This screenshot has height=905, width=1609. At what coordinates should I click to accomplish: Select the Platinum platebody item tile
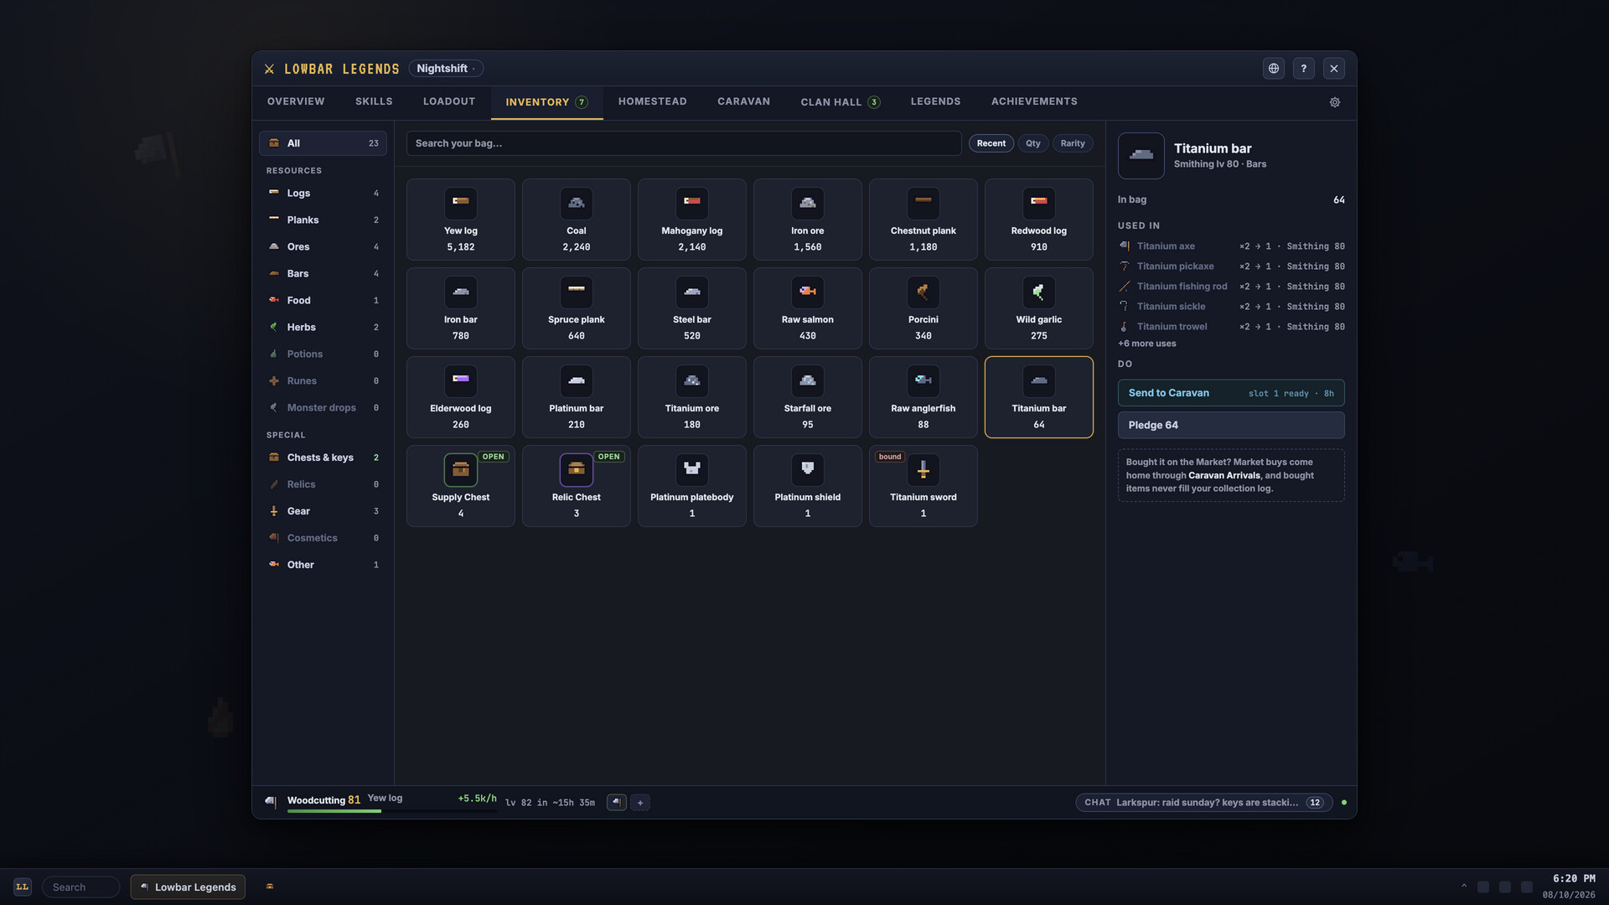(x=692, y=486)
